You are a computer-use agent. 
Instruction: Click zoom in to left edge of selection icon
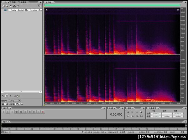point(128,116)
